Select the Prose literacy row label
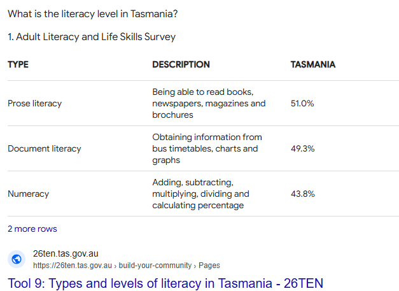 point(34,103)
